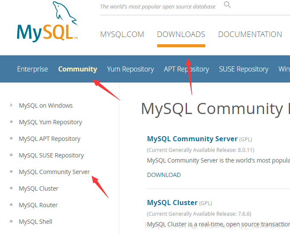Open SUSE Repository in the blue bar
Screen dimensions: 290x234
244,69
